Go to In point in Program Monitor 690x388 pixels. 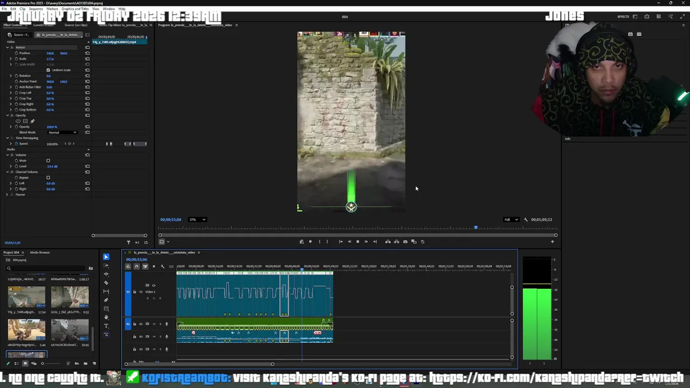(341, 241)
